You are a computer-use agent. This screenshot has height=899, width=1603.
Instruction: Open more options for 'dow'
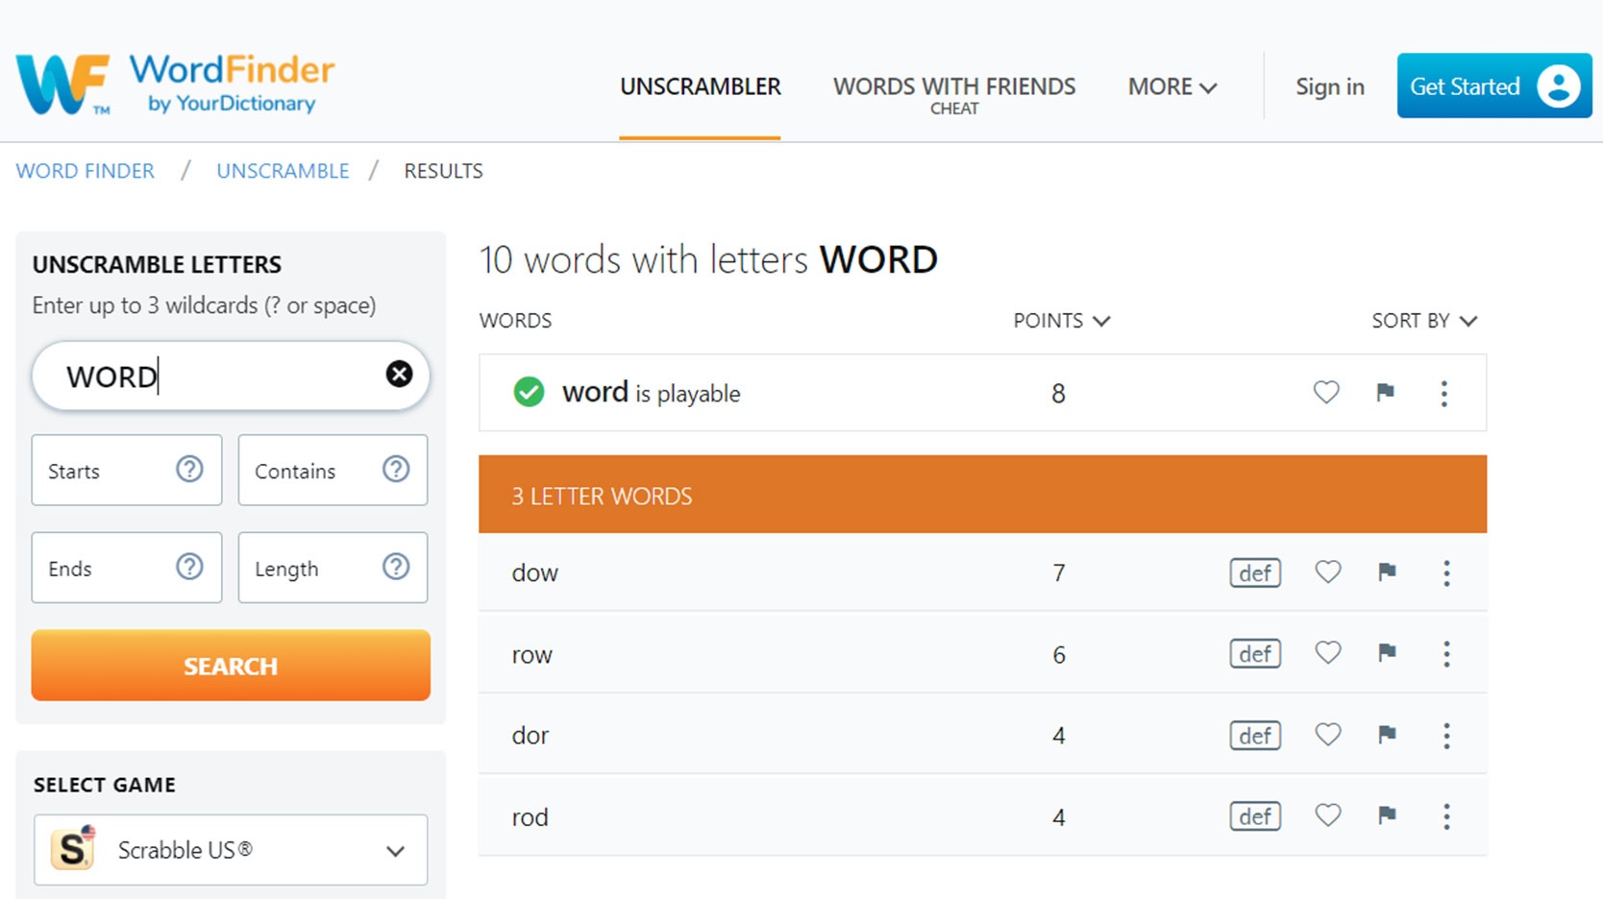1446,573
